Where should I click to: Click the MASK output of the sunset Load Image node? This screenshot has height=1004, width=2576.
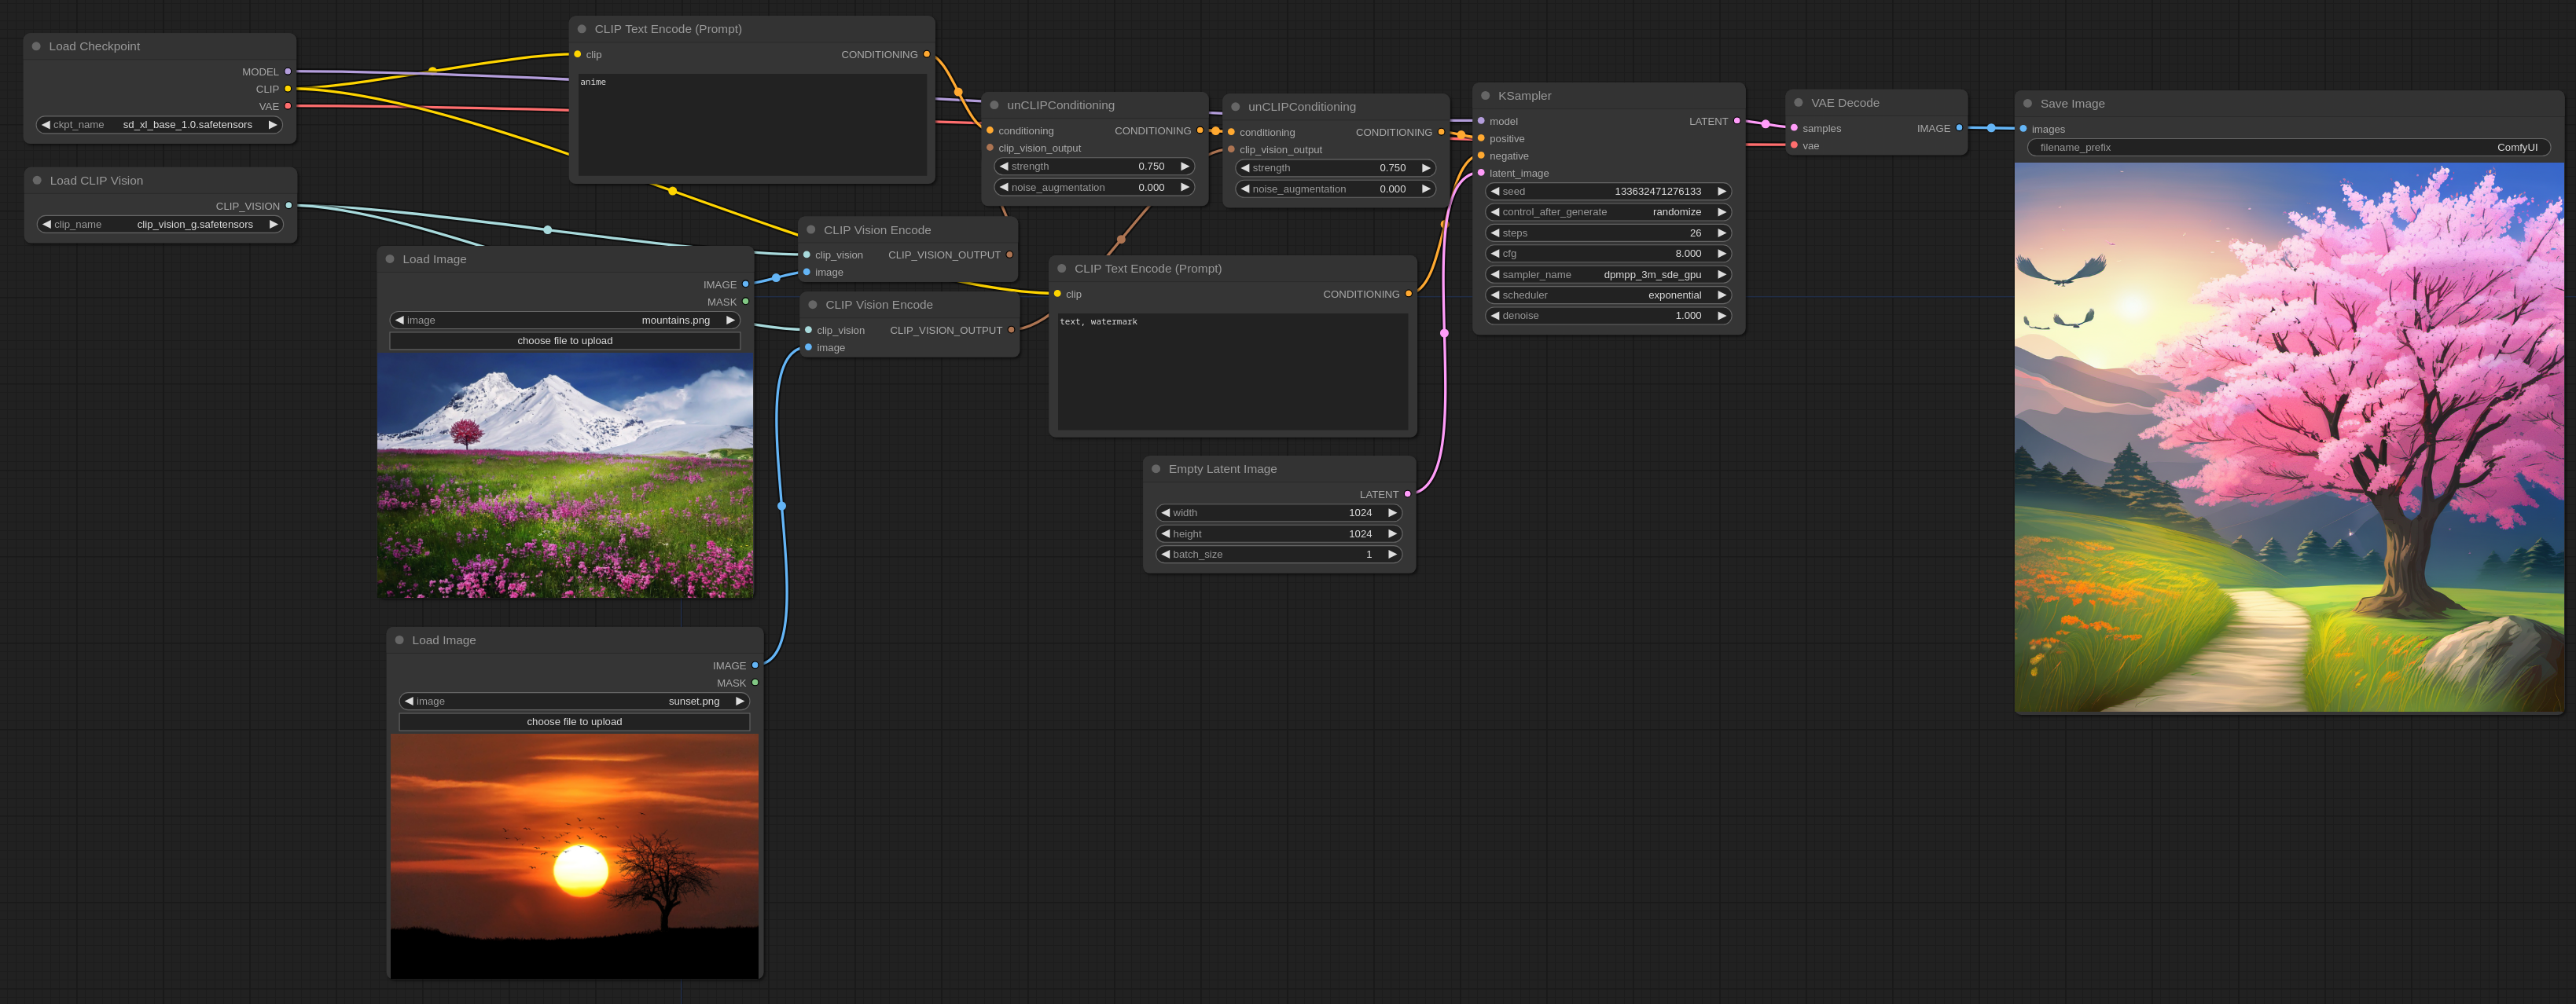(755, 683)
